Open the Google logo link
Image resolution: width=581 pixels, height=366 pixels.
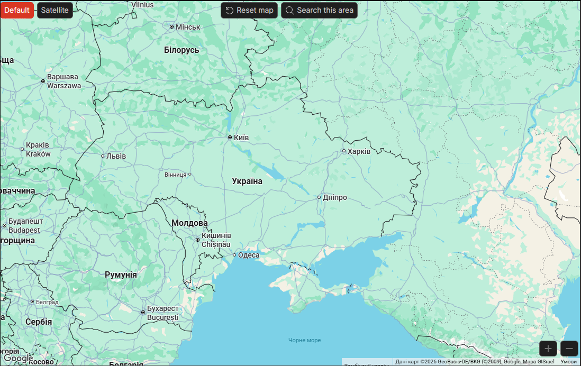[x=18, y=358]
